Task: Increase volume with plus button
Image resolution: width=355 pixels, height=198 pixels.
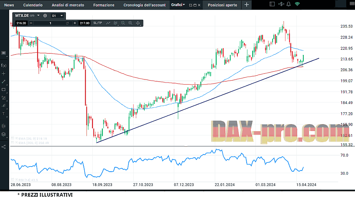Action: pyautogui.click(x=75, y=23)
